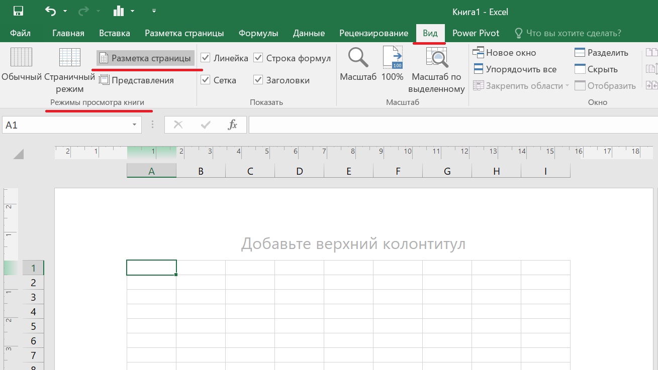Save the workbook using the floppy disk icon

click(x=18, y=11)
